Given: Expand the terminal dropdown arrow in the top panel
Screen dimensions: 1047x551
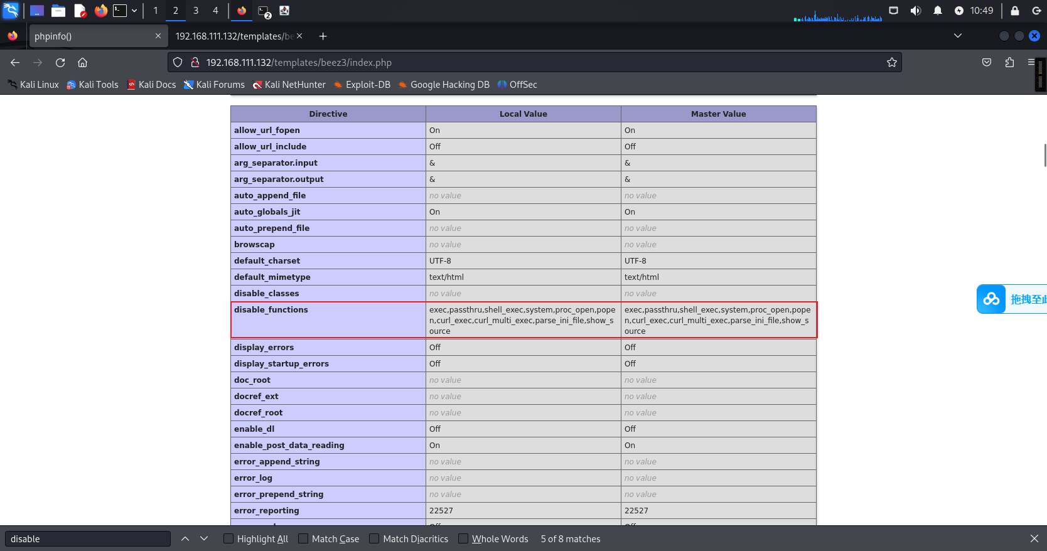Looking at the screenshot, I should (134, 11).
